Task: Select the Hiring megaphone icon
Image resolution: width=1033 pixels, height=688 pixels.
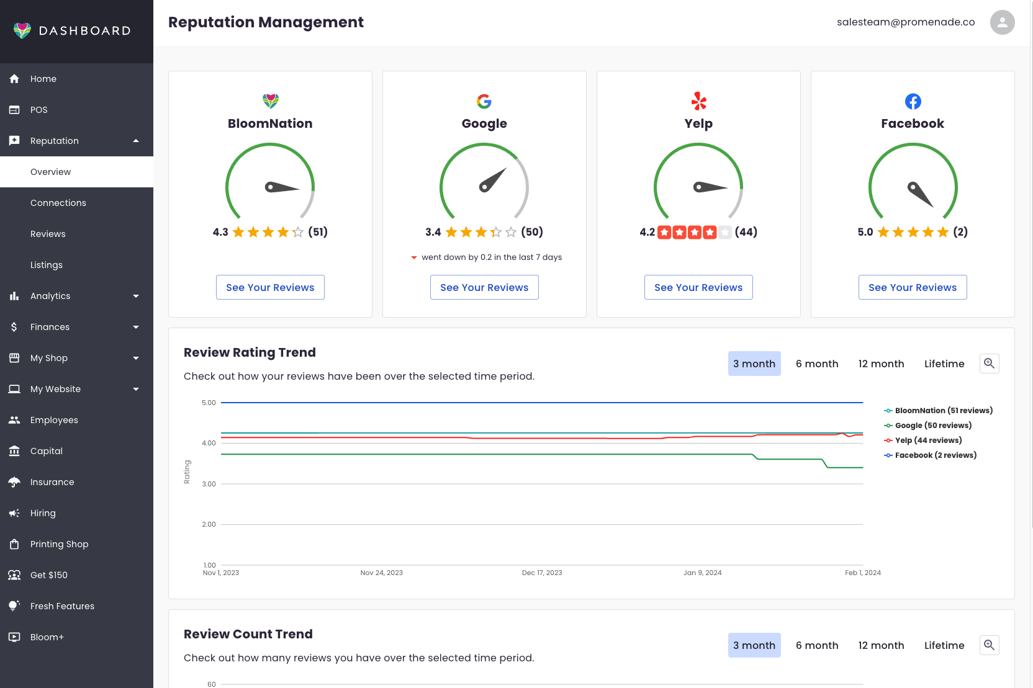Action: tap(14, 513)
